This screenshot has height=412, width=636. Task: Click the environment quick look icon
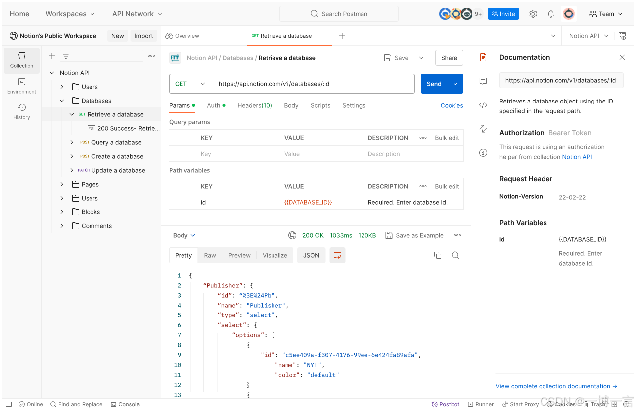tap(622, 36)
